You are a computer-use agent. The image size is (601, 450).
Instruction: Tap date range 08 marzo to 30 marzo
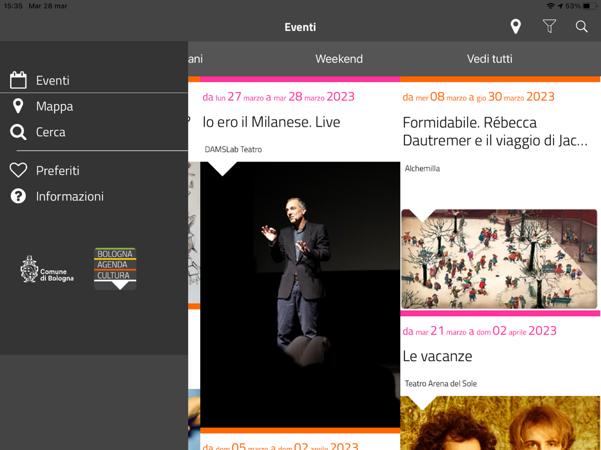(x=478, y=97)
